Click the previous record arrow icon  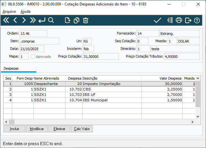pos(15,20)
